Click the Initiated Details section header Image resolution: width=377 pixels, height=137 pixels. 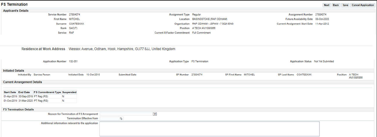(13, 70)
